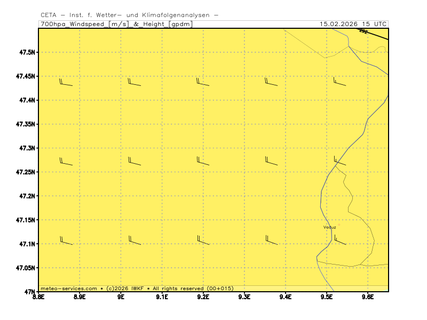427x320 pixels.
Task: Click the 47.5N latitude axis label
Action: point(27,52)
